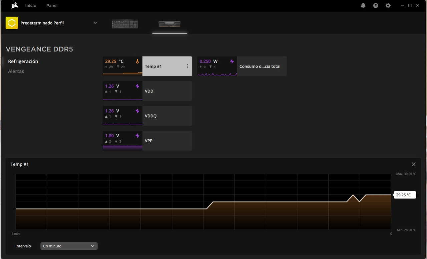Screen dimensions: 427x259
Task: Open the Intervalo Un minuto dropdown
Action: tap(69, 246)
